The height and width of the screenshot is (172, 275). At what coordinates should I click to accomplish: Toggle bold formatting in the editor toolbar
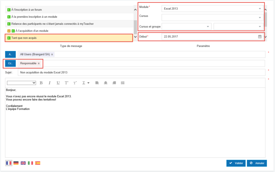(41, 83)
